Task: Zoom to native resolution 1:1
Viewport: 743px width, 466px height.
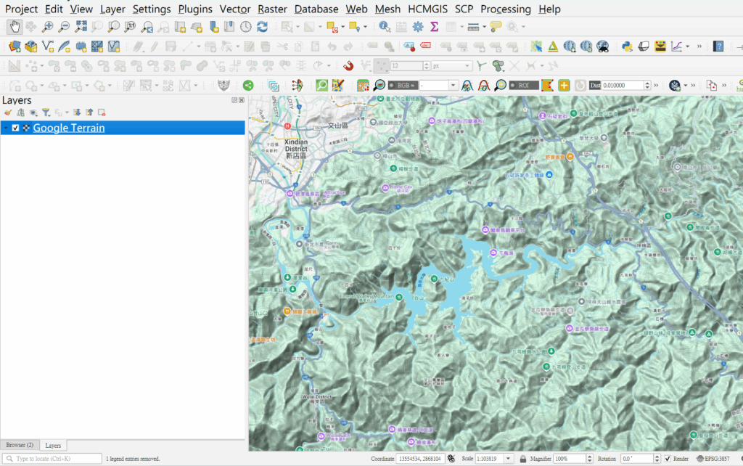Action: (129, 27)
